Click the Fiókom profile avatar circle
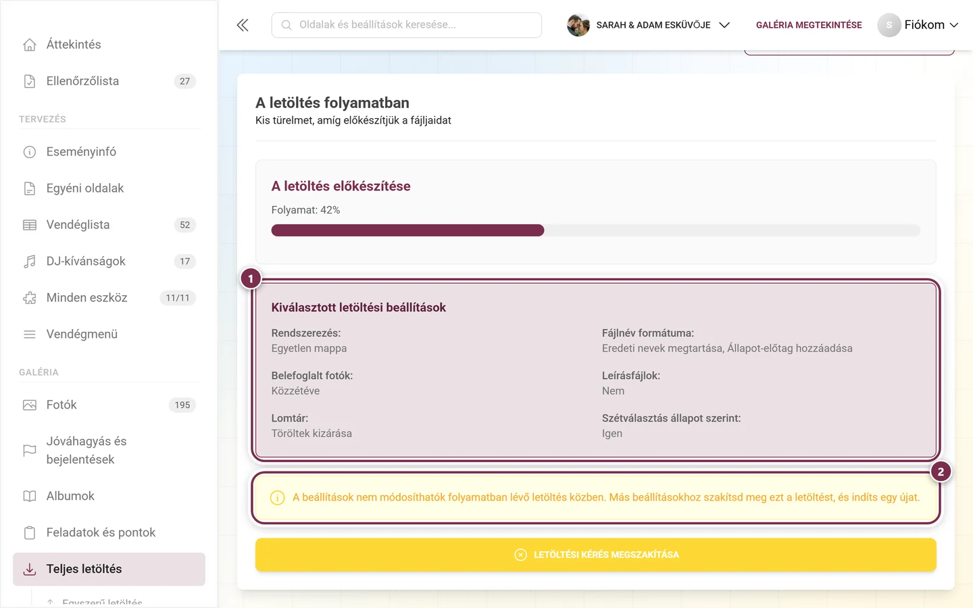The width and height of the screenshot is (973, 608). [x=889, y=25]
